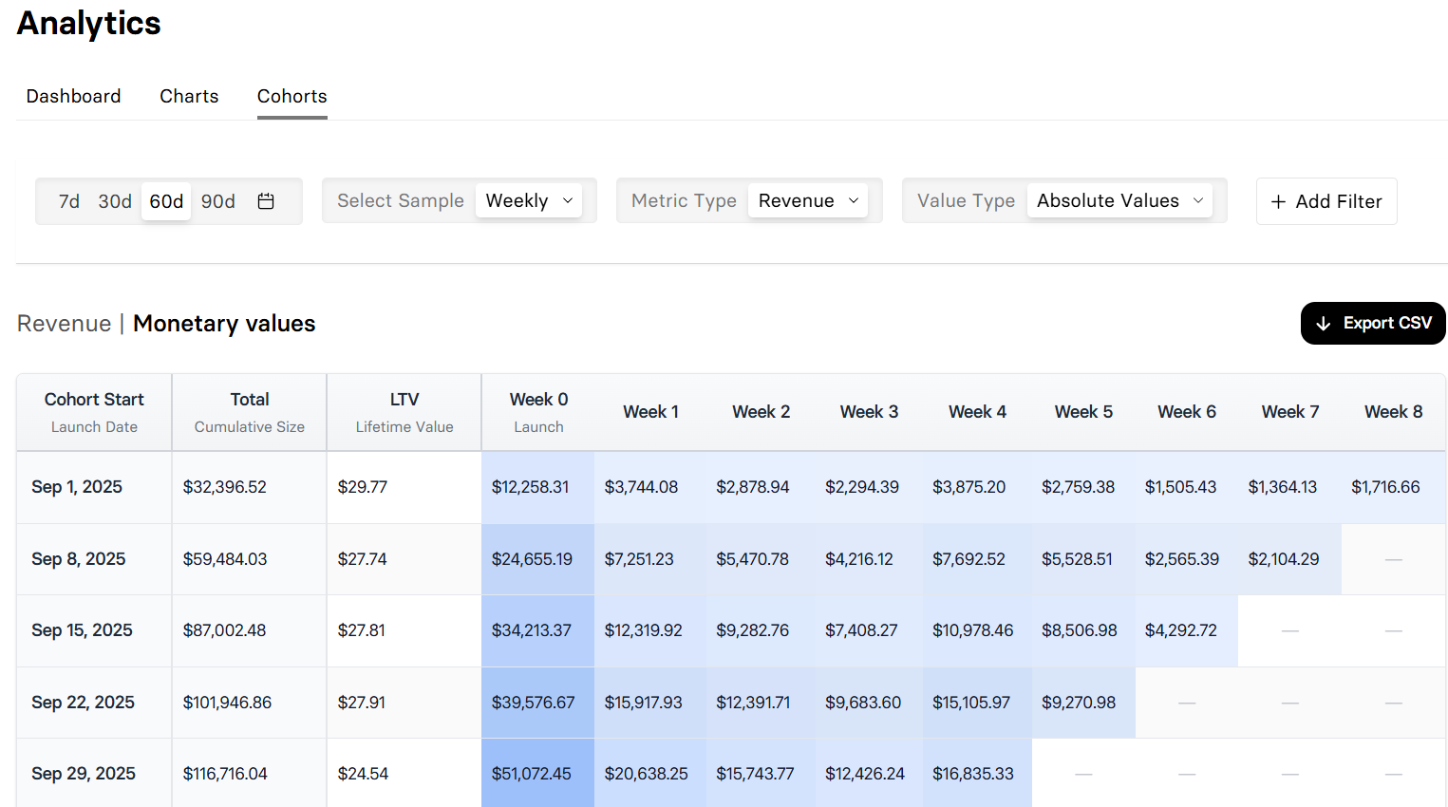
Task: Open the Weekly sample dropdown
Action: (x=529, y=200)
